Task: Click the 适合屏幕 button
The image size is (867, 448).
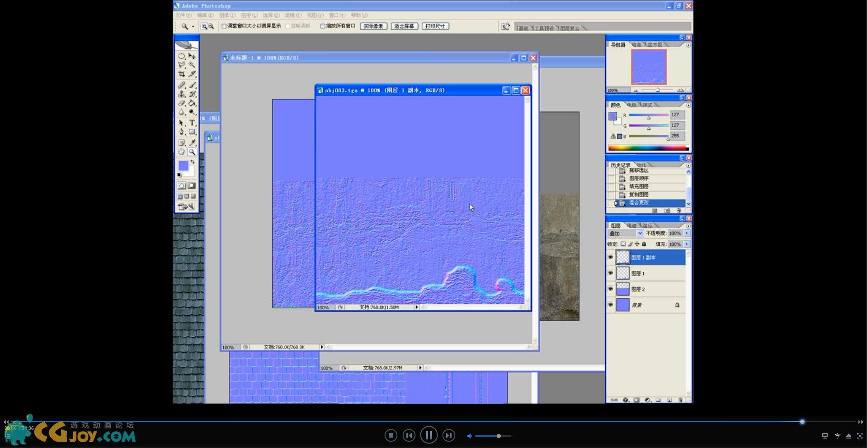Action: tap(404, 26)
